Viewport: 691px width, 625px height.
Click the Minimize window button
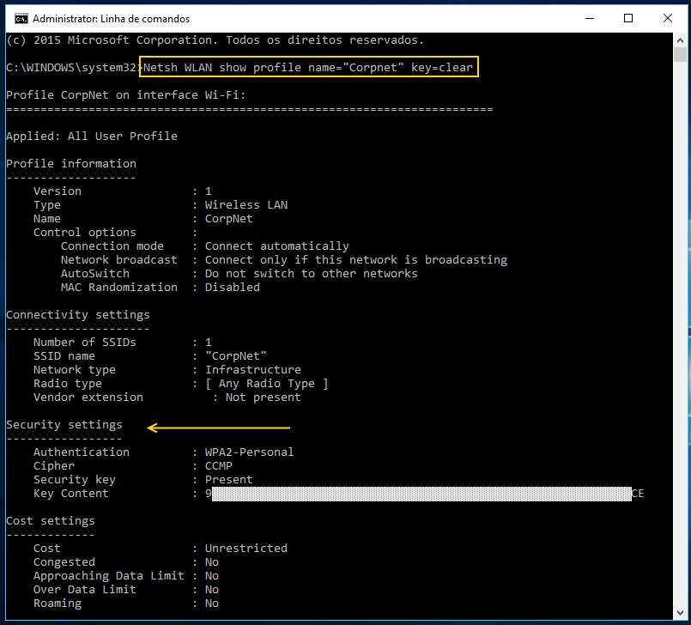tap(590, 18)
